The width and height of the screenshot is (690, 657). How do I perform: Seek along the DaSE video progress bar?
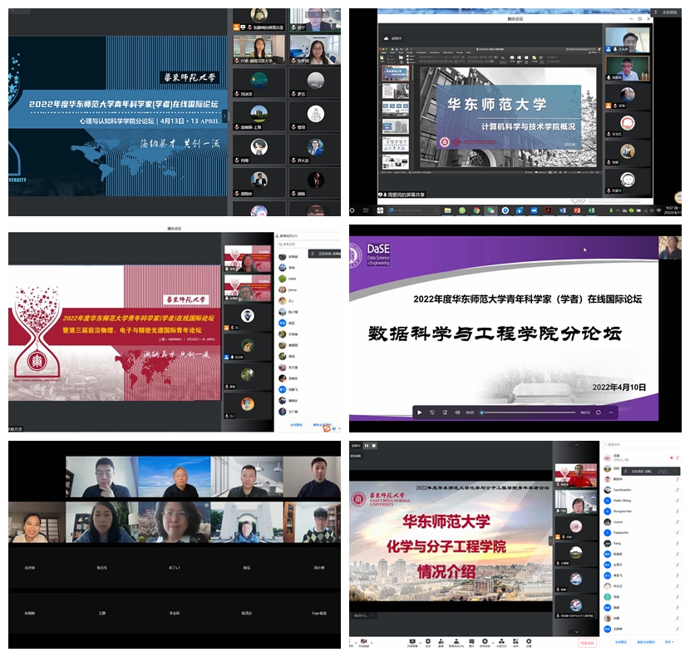[529, 412]
